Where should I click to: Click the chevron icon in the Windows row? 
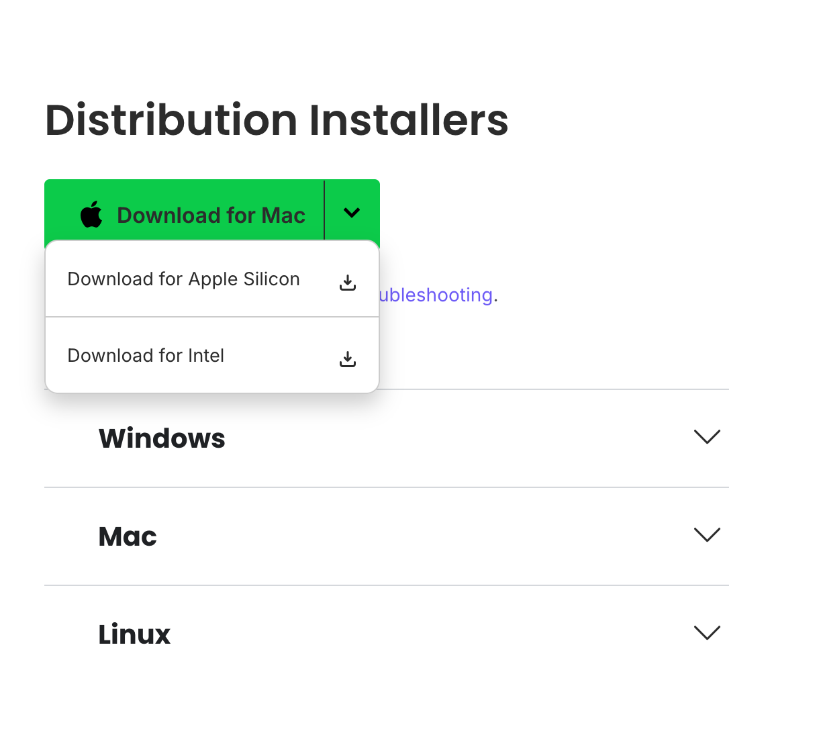[707, 437]
